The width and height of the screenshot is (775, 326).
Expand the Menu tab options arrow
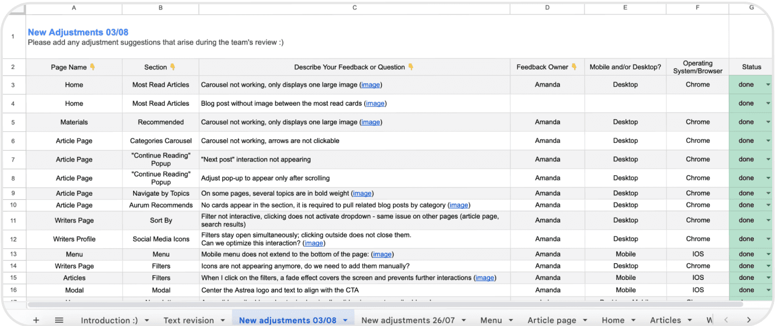(x=511, y=320)
